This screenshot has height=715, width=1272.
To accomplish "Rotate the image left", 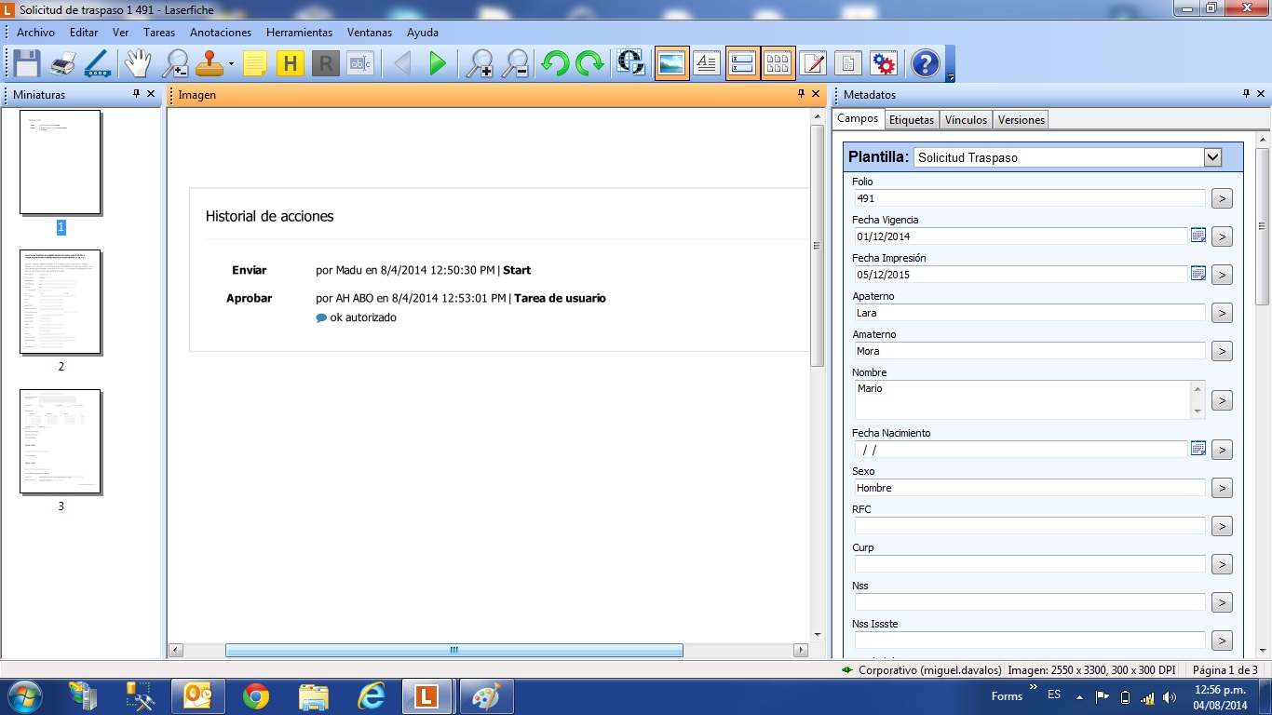I will point(555,63).
